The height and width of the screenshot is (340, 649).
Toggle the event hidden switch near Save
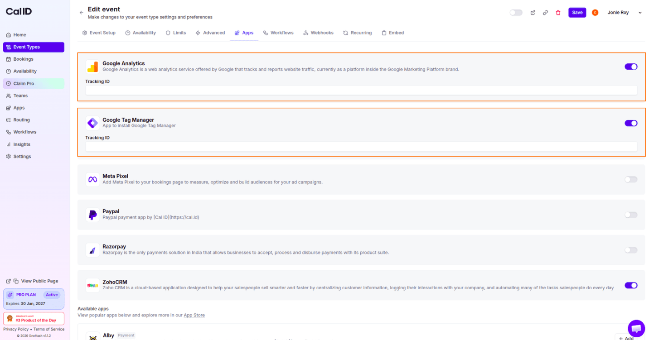tap(516, 13)
